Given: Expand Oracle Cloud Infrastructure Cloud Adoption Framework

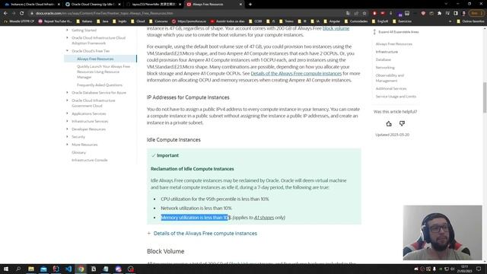Looking at the screenshot, I should pos(67,37).
